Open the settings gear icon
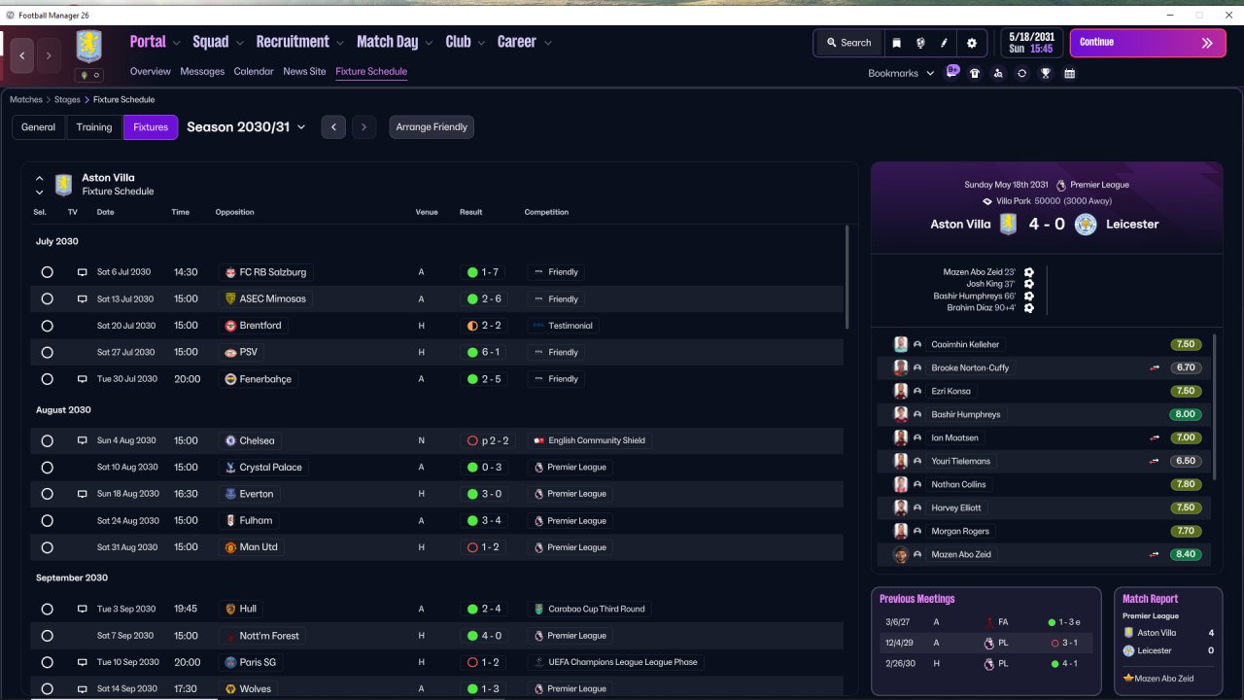The width and height of the screenshot is (1244, 700). point(972,43)
